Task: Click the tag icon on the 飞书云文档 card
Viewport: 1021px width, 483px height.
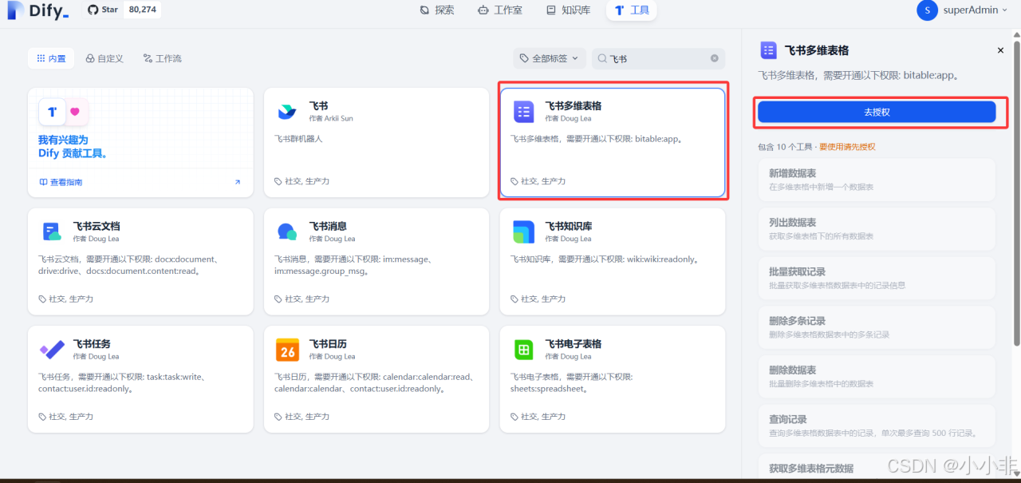Action: point(42,299)
